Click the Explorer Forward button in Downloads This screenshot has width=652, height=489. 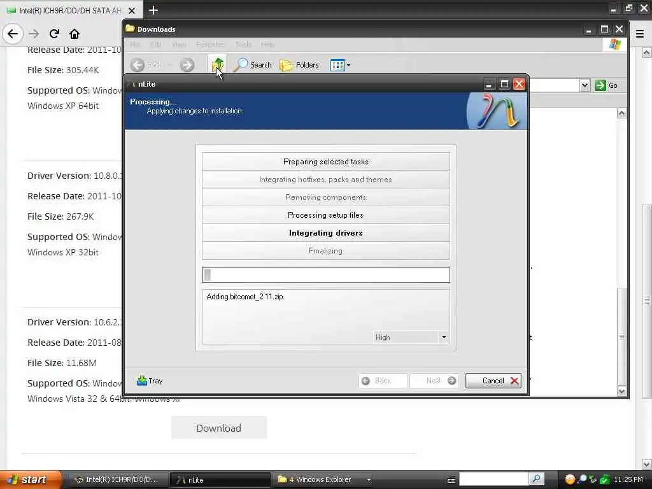[x=187, y=65]
